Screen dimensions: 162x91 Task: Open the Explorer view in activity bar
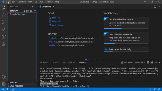tap(4, 7)
